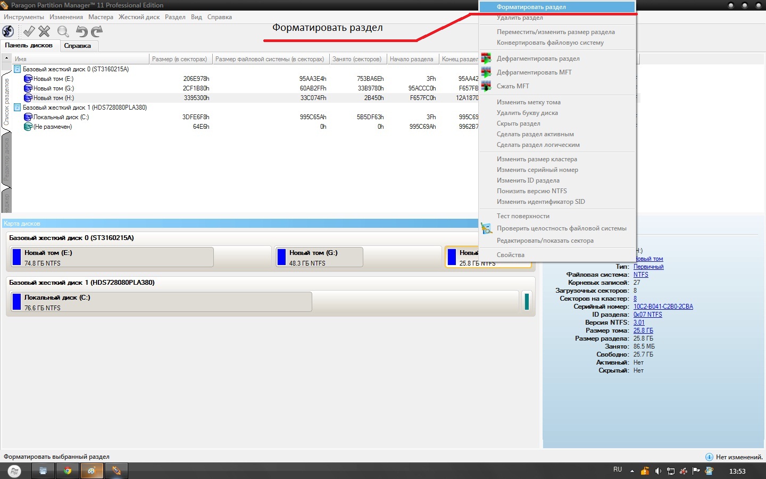This screenshot has width=766, height=479.
Task: Choose Удалить раздел in context menu
Action: click(557, 18)
